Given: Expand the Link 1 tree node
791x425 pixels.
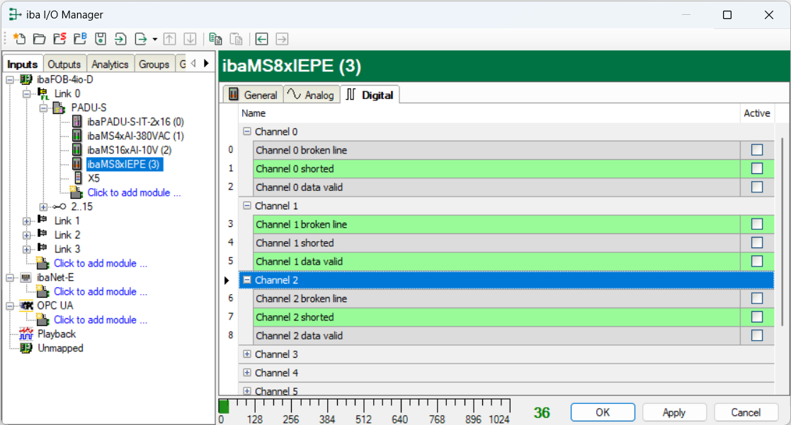Looking at the screenshot, I should tap(27, 221).
